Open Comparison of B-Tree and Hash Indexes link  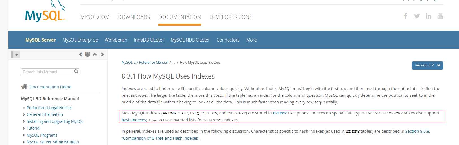coord(161,138)
